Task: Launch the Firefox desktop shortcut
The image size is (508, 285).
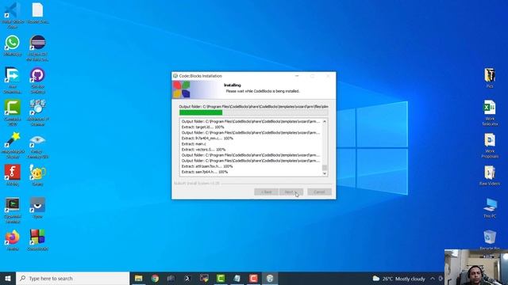Action: (13, 240)
